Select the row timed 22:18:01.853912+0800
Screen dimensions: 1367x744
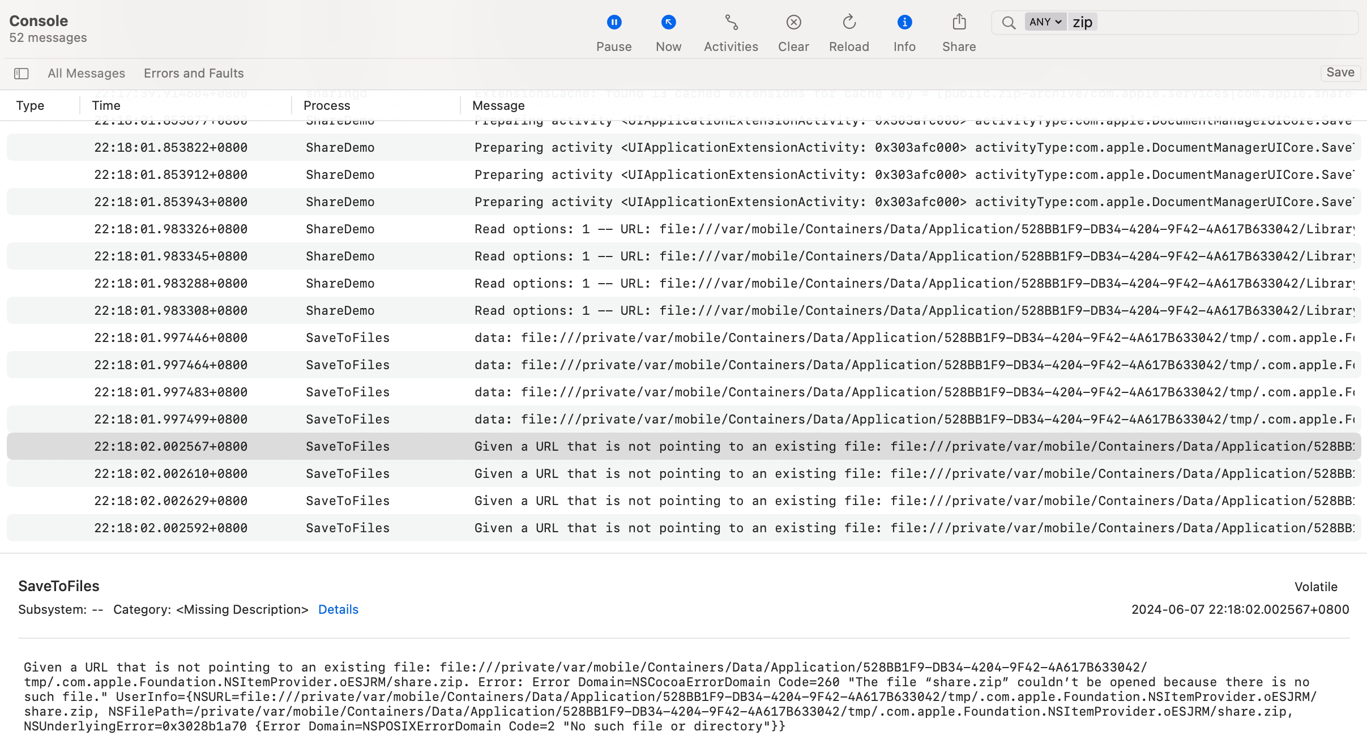click(x=684, y=175)
